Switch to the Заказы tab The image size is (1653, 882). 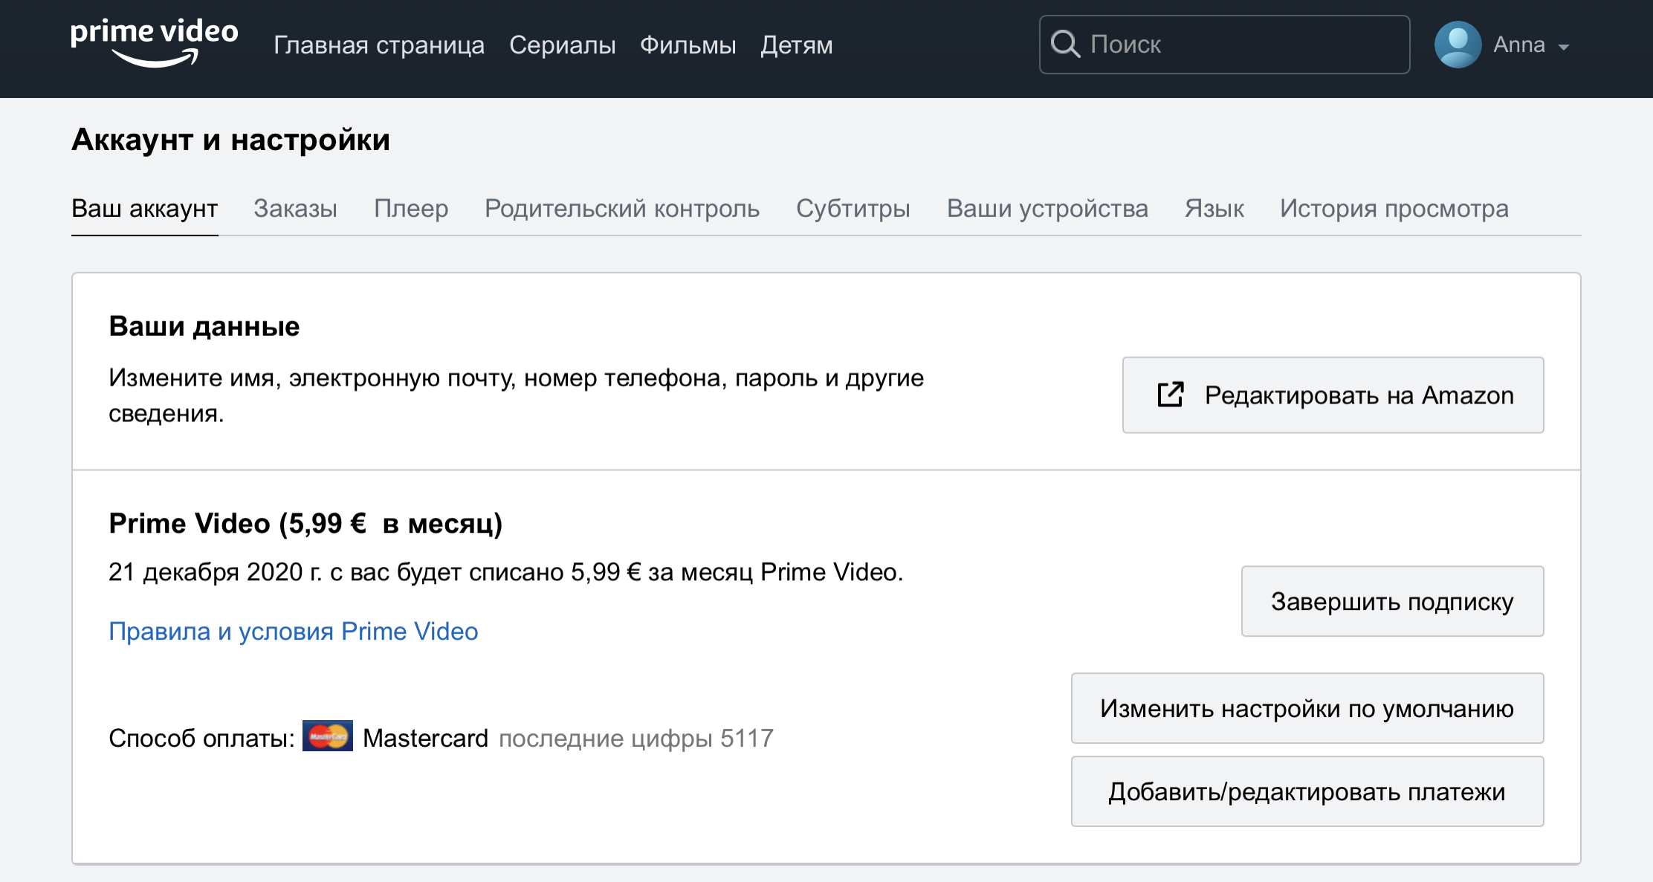point(296,209)
